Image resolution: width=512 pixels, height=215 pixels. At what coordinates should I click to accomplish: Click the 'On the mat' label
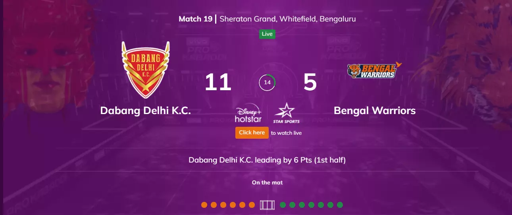[x=267, y=183]
